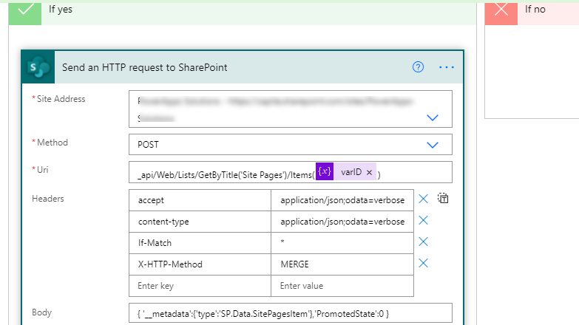Edit the content-type header key
This screenshot has width=579, height=325.
click(200, 222)
